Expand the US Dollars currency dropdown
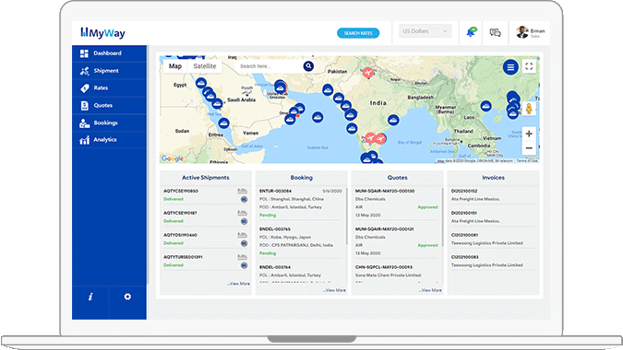The image size is (623, 350). (425, 31)
